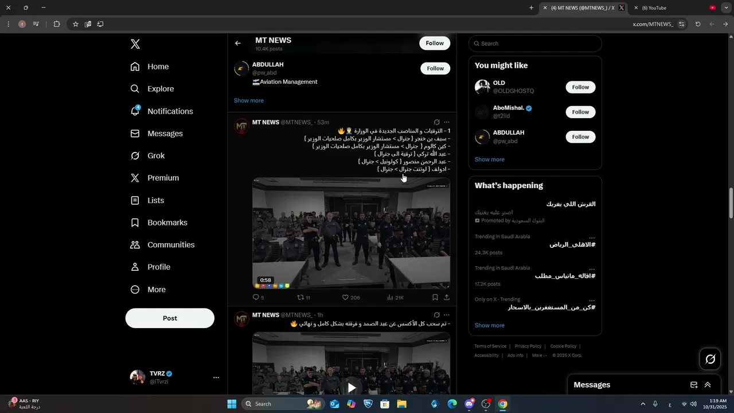734x413 pixels.
Task: Click Show more below Aviation Management
Action: point(249,100)
